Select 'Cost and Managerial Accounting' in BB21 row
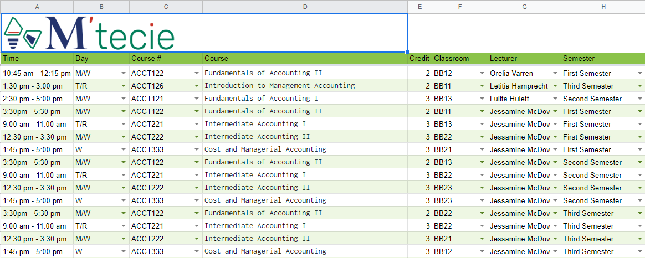645x258 pixels. point(305,150)
